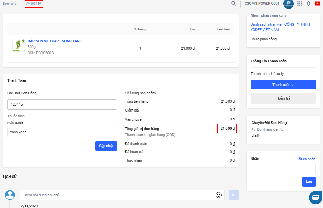
Task: Click the product thumbnail image
Action: click(19, 45)
